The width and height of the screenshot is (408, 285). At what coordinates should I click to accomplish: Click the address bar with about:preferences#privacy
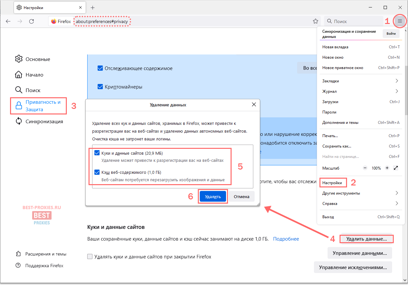point(185,21)
